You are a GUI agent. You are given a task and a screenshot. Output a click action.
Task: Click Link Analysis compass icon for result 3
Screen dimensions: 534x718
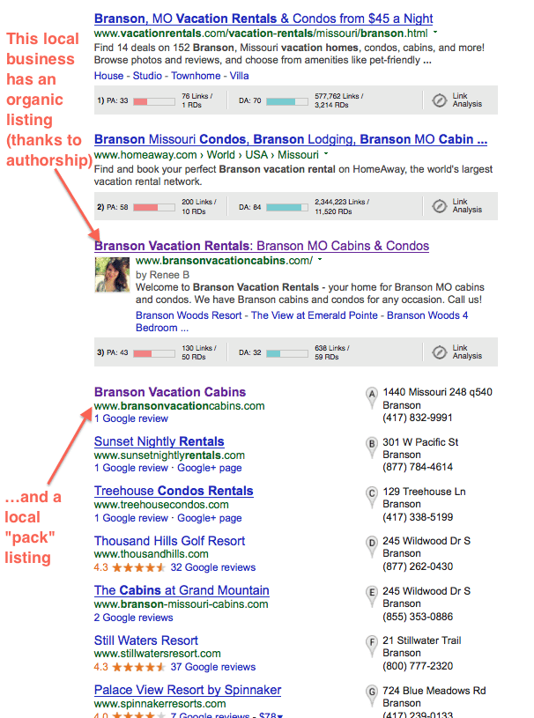(x=439, y=352)
